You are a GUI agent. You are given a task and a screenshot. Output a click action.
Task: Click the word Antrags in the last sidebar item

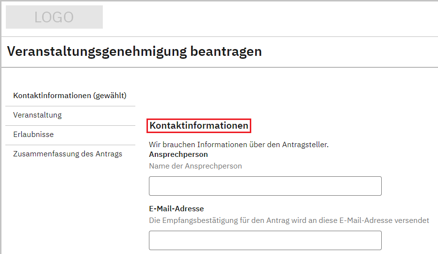coord(109,154)
